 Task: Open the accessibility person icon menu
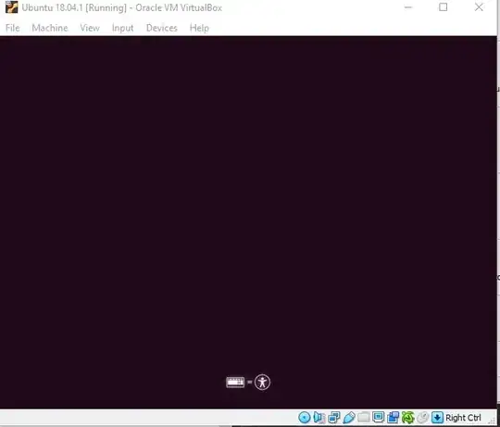(262, 382)
